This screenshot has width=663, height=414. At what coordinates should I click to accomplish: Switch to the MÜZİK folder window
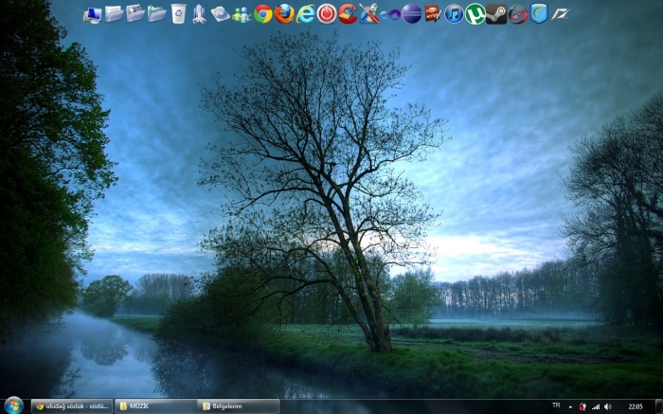click(x=154, y=406)
